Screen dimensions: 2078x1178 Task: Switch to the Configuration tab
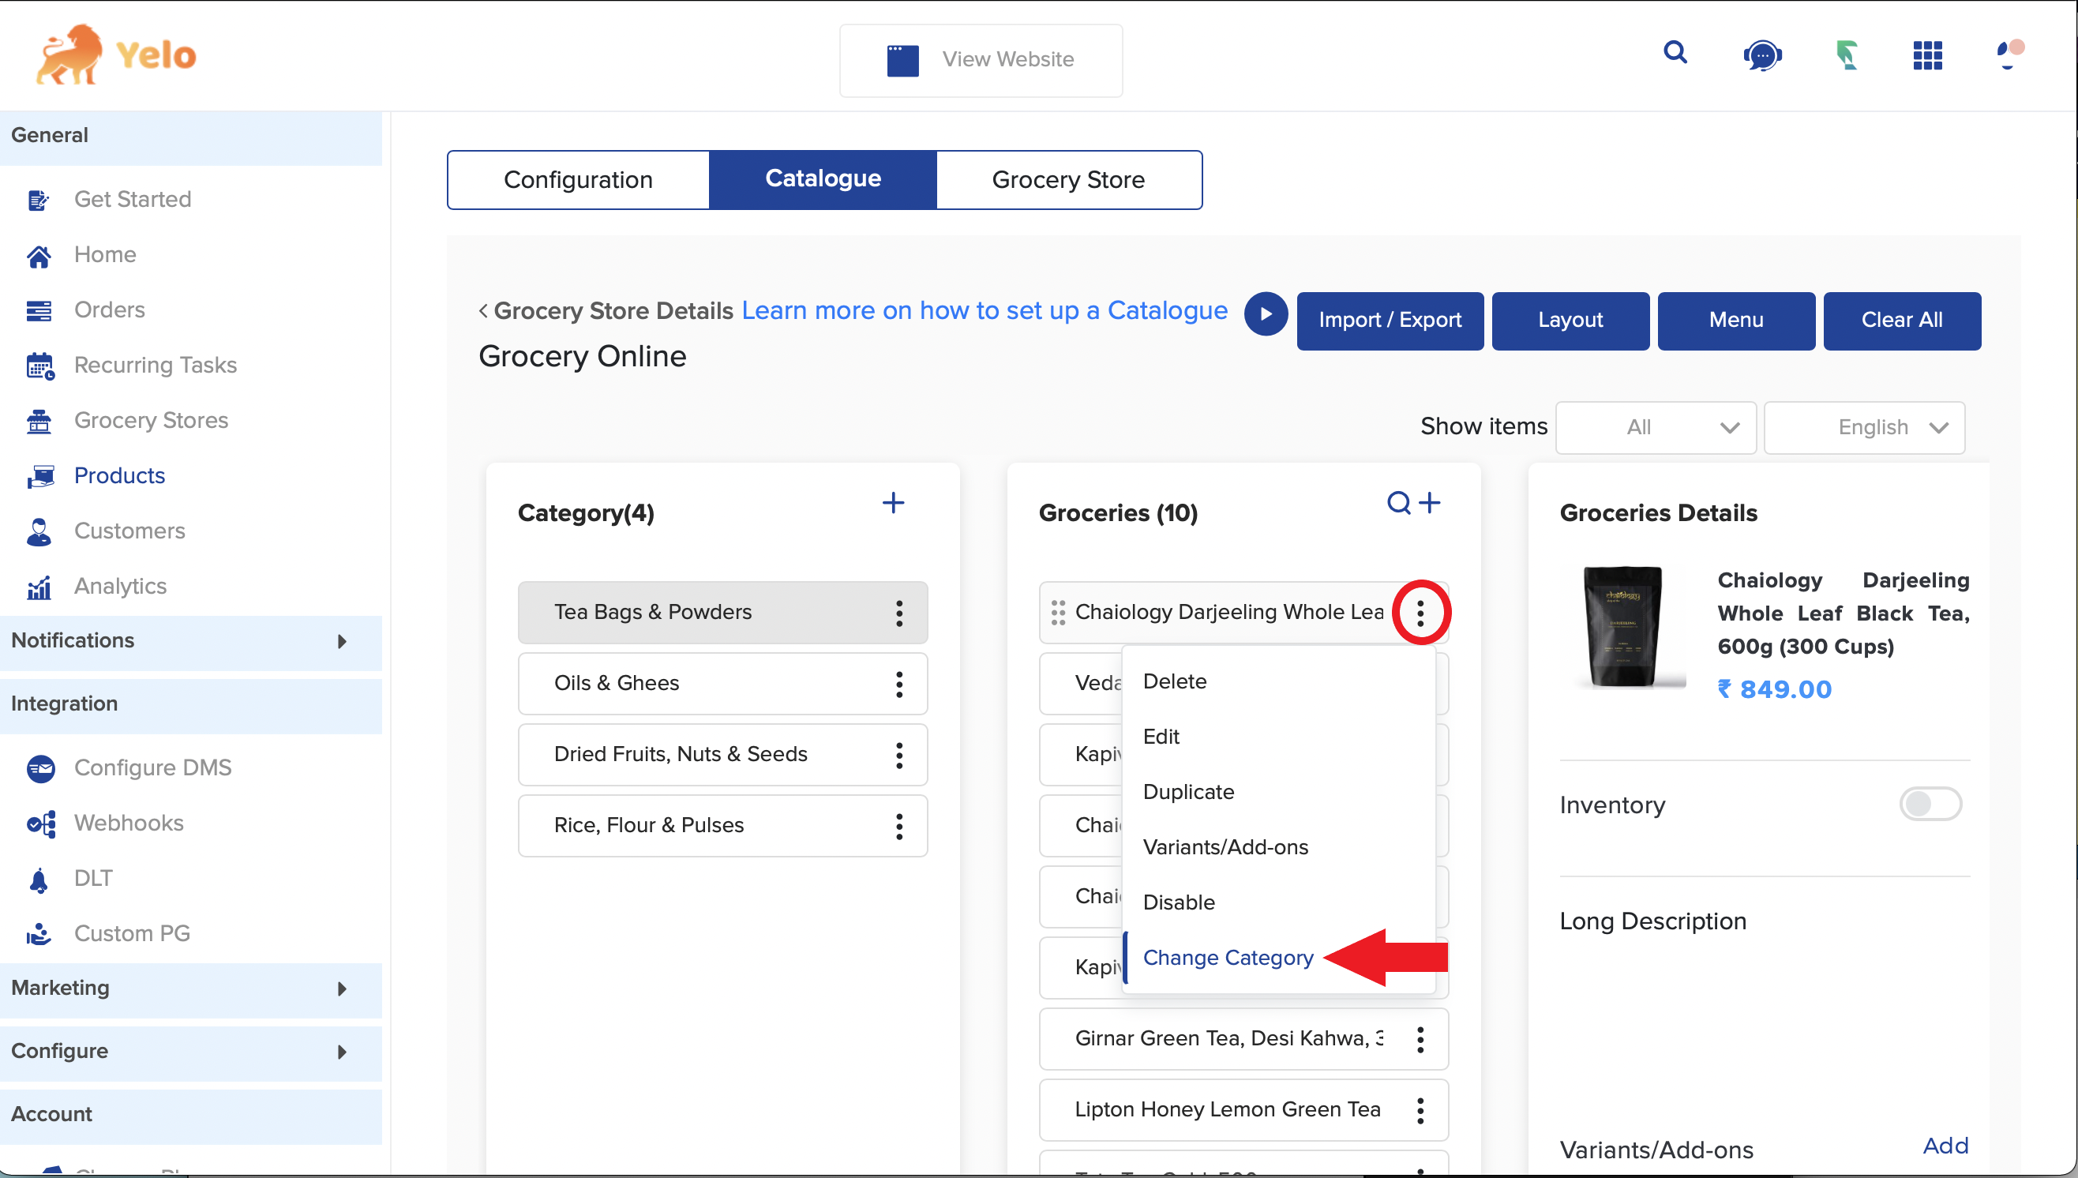click(x=578, y=179)
